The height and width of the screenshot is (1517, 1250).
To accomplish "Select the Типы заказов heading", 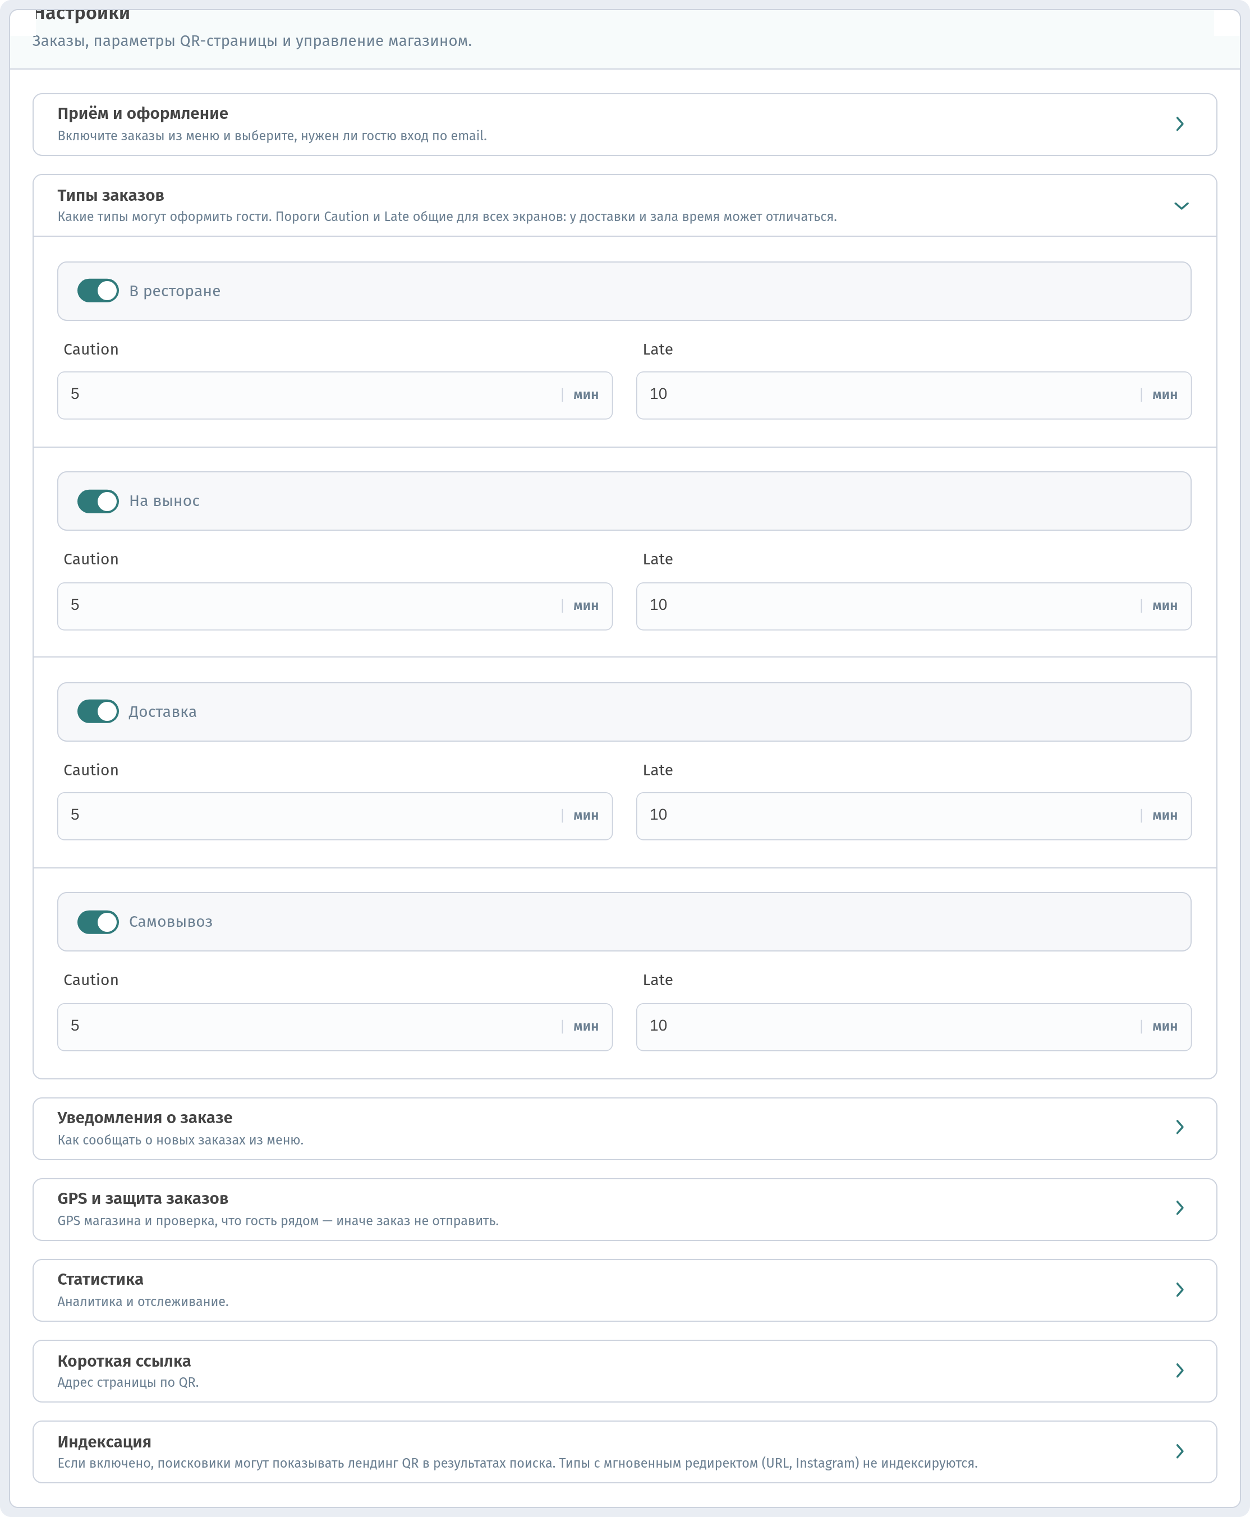I will (x=111, y=195).
